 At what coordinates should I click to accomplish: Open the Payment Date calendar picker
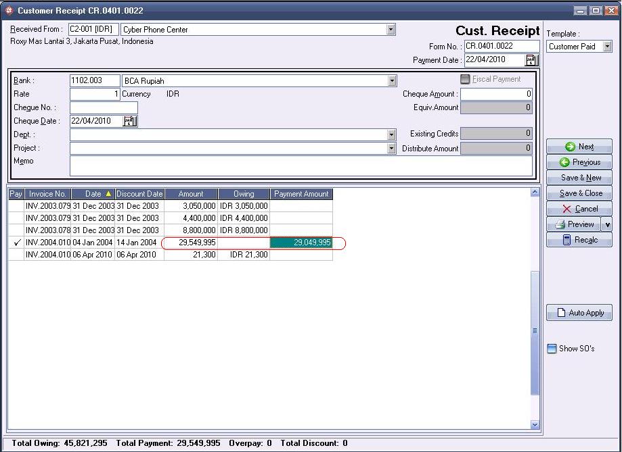pyautogui.click(x=530, y=59)
